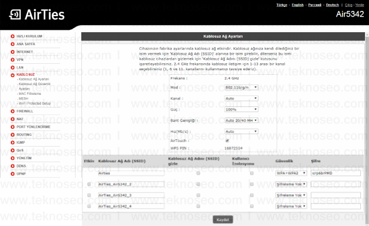Click the Airties SSID name field
369x226 pixels.
(131, 173)
